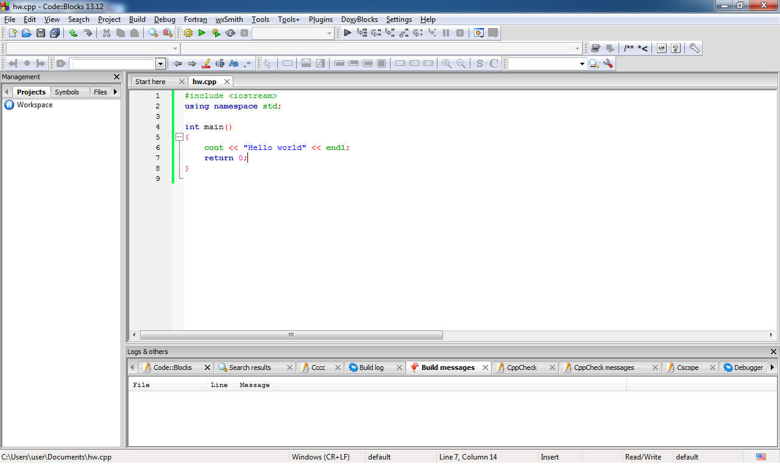This screenshot has width=780, height=465.
Task: Open the Build menu
Action: click(137, 20)
